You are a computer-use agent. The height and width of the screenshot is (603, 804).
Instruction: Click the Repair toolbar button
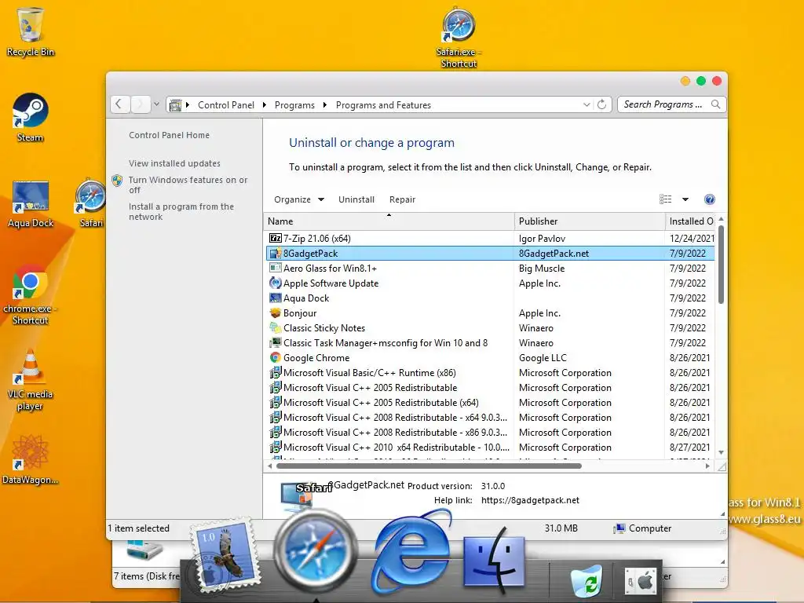pyautogui.click(x=402, y=199)
